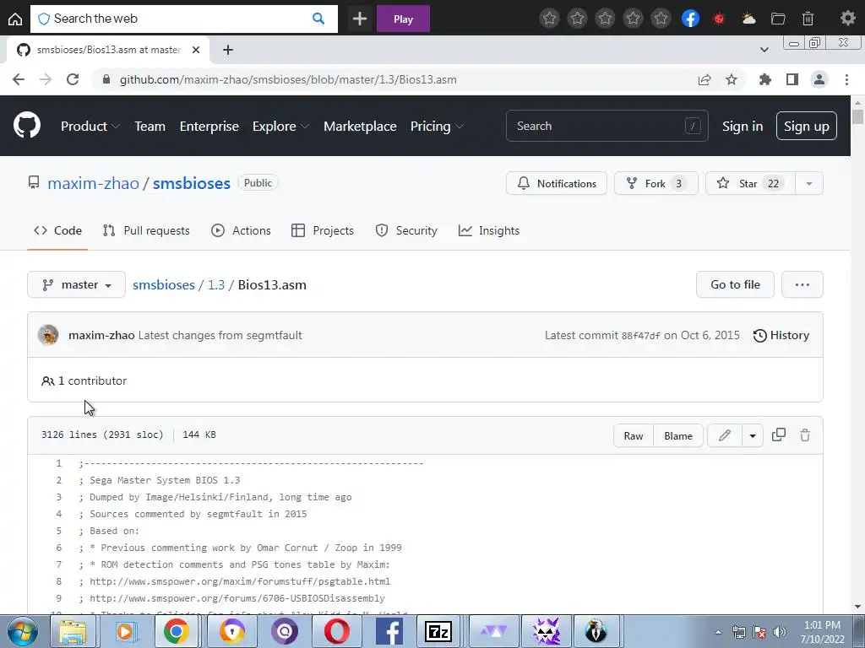Bookmark this page with star icon
This screenshot has width=865, height=648.
(x=732, y=79)
